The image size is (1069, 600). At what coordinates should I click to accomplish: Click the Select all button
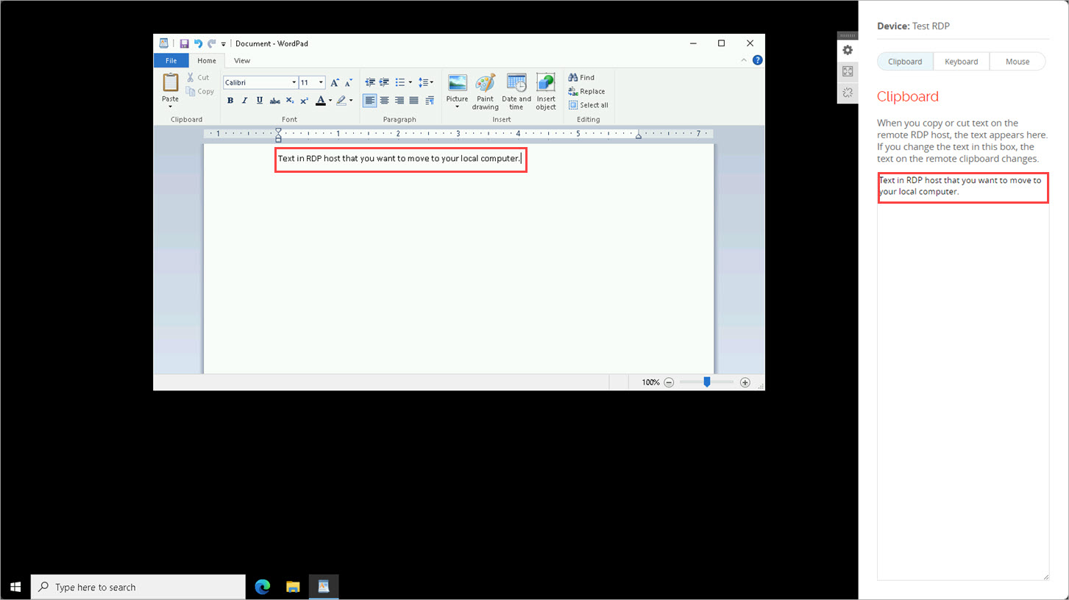[588, 104]
